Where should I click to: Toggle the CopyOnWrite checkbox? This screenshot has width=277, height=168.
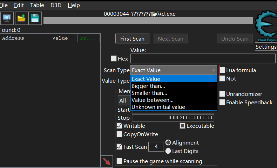click(120, 134)
